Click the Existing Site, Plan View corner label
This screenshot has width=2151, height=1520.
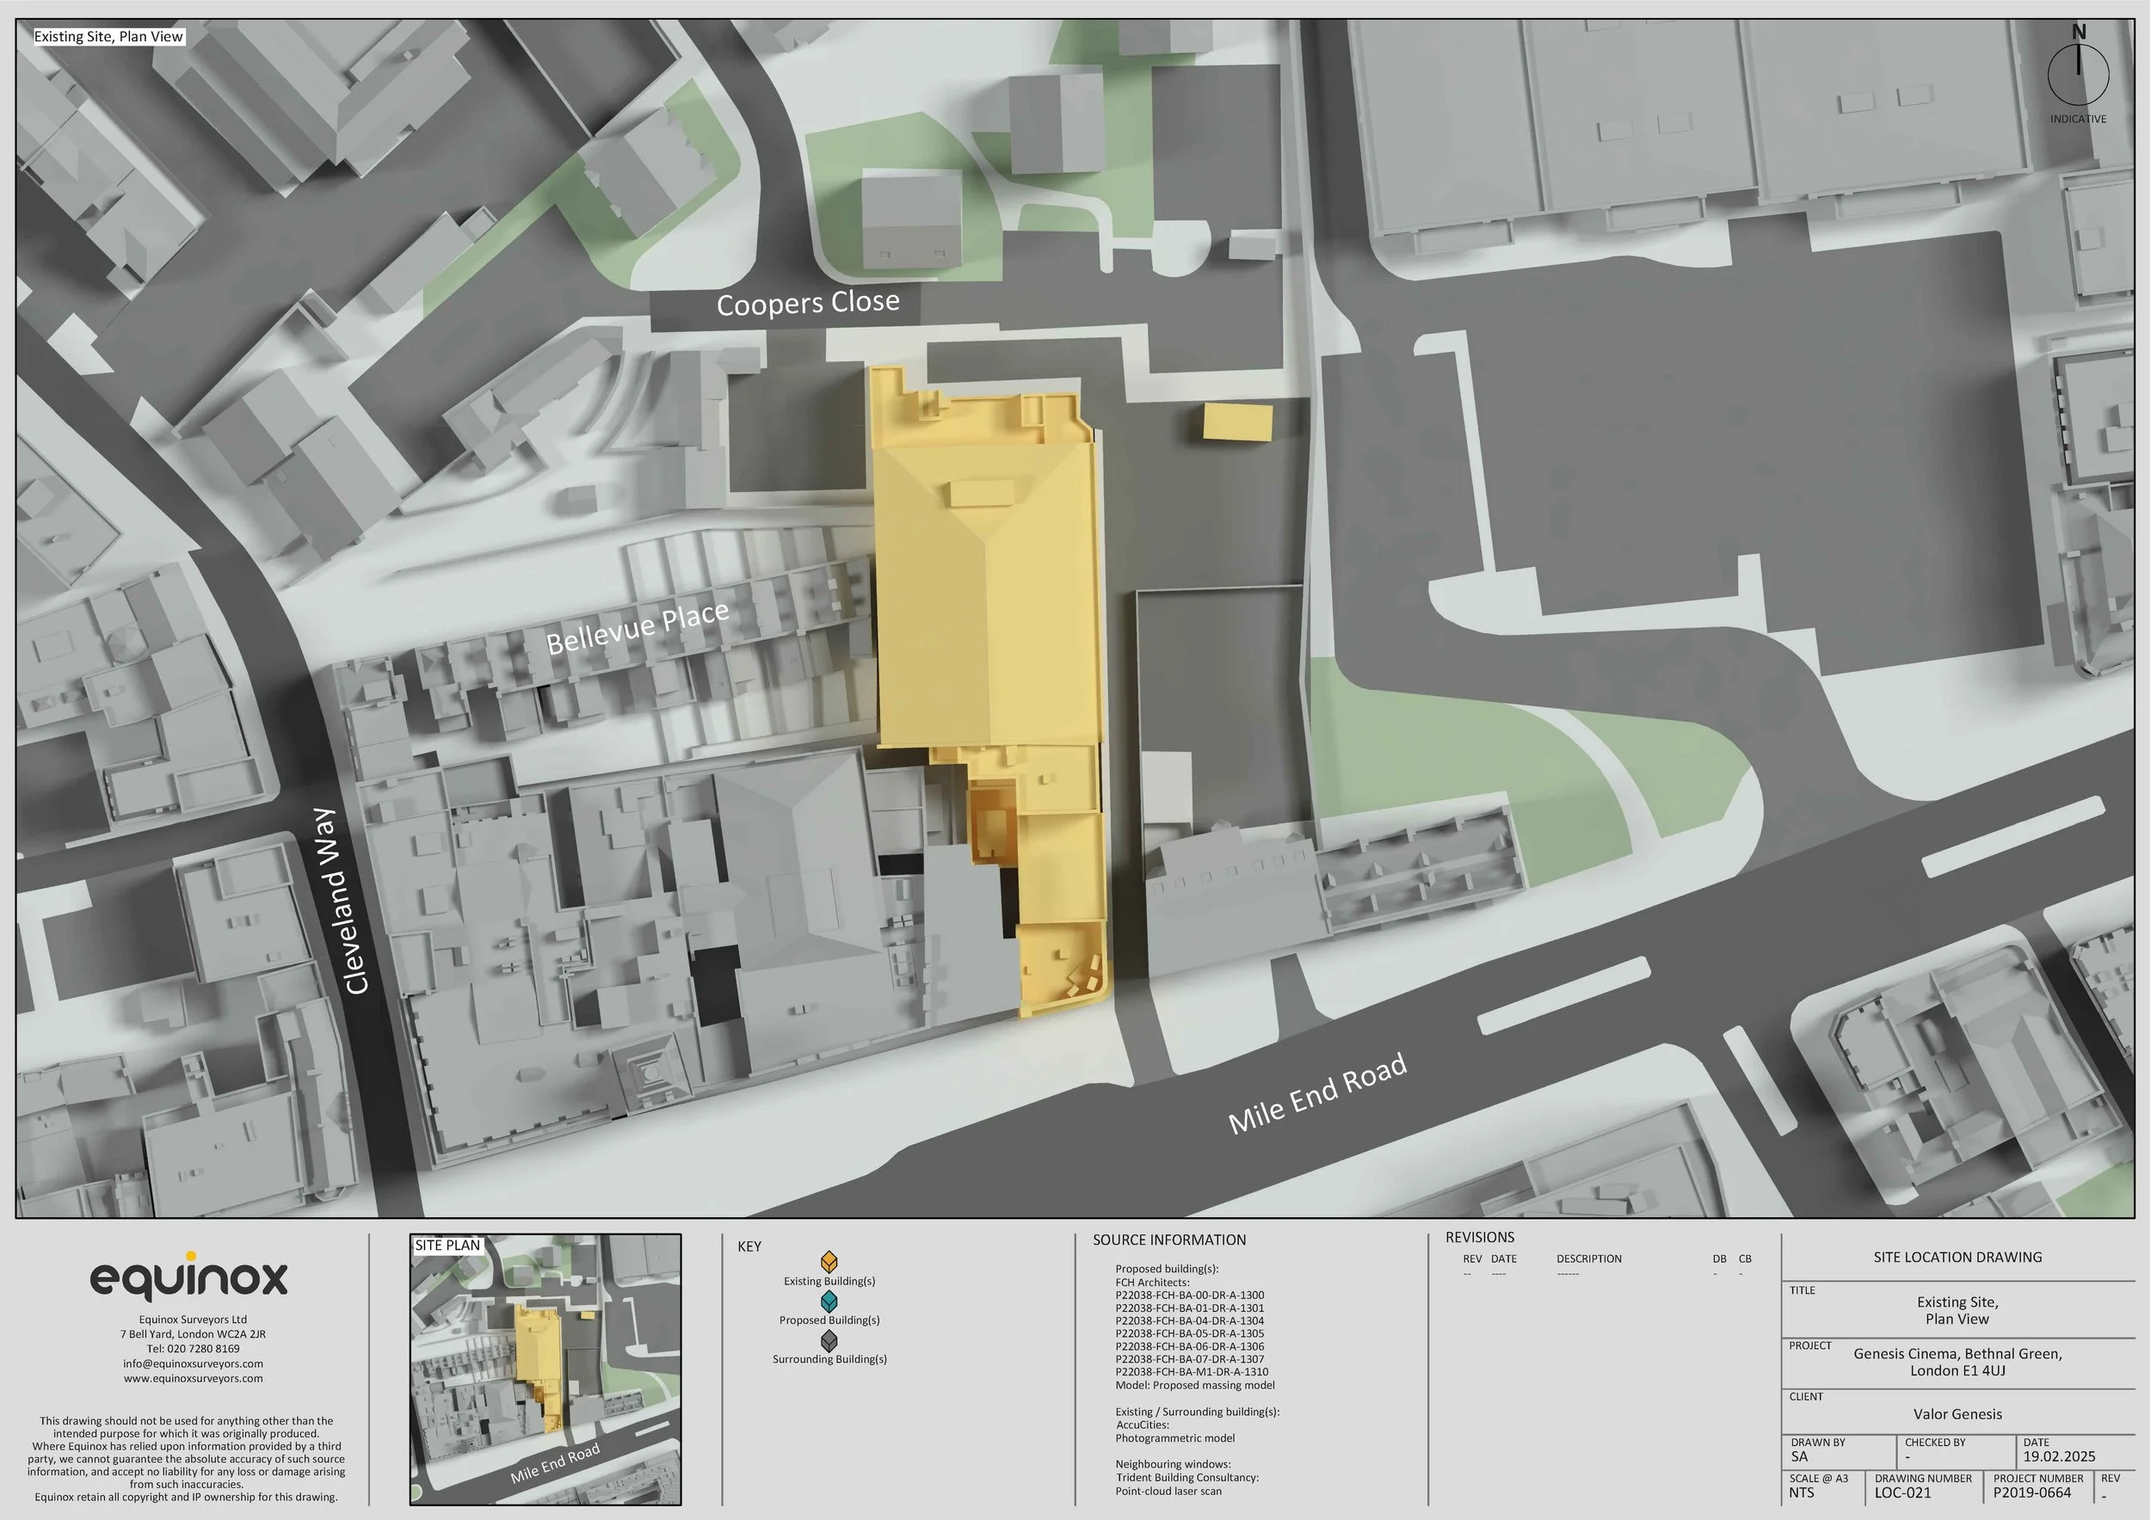(x=108, y=36)
